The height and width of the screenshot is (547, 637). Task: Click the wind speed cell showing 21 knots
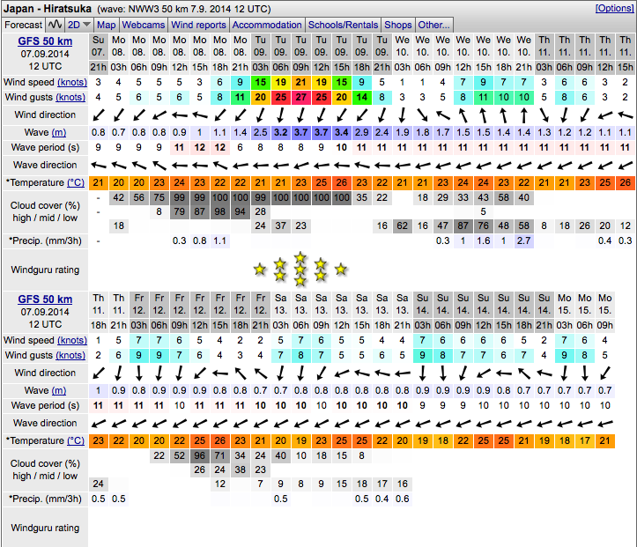tap(300, 82)
